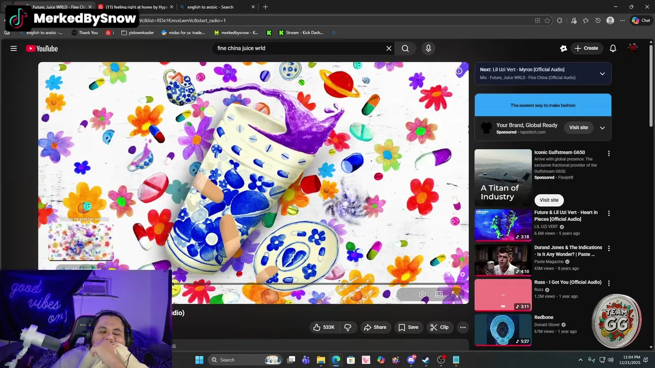Screen dimensions: 655x368
Task: Open the Windows Start menu
Action: pyautogui.click(x=199, y=360)
